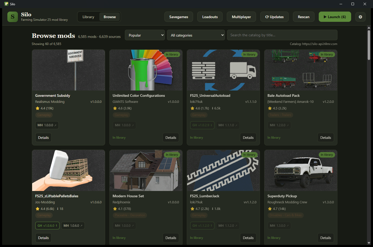The width and height of the screenshot is (373, 247).
Task: Click 'Jos-Modding' author text
Action: [x=45, y=202]
